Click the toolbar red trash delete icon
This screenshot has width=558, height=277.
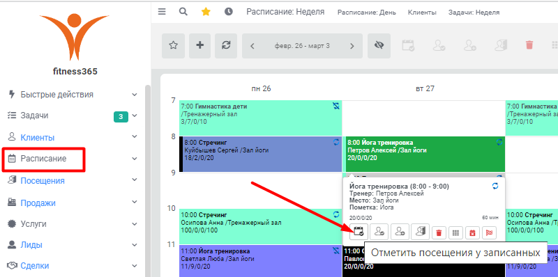(529, 45)
